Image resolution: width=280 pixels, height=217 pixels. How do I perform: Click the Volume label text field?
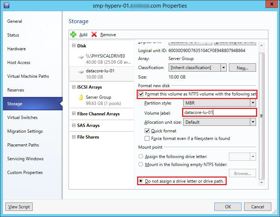[219, 112]
